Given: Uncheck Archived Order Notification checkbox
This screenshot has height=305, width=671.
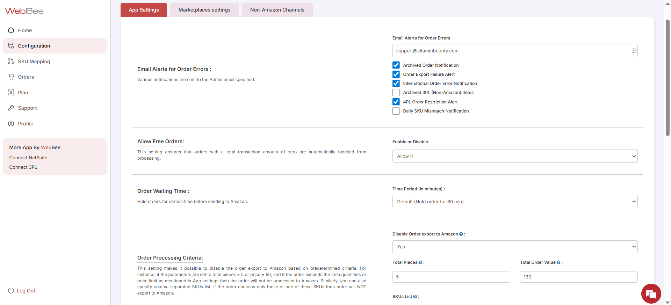Looking at the screenshot, I should click(x=396, y=65).
